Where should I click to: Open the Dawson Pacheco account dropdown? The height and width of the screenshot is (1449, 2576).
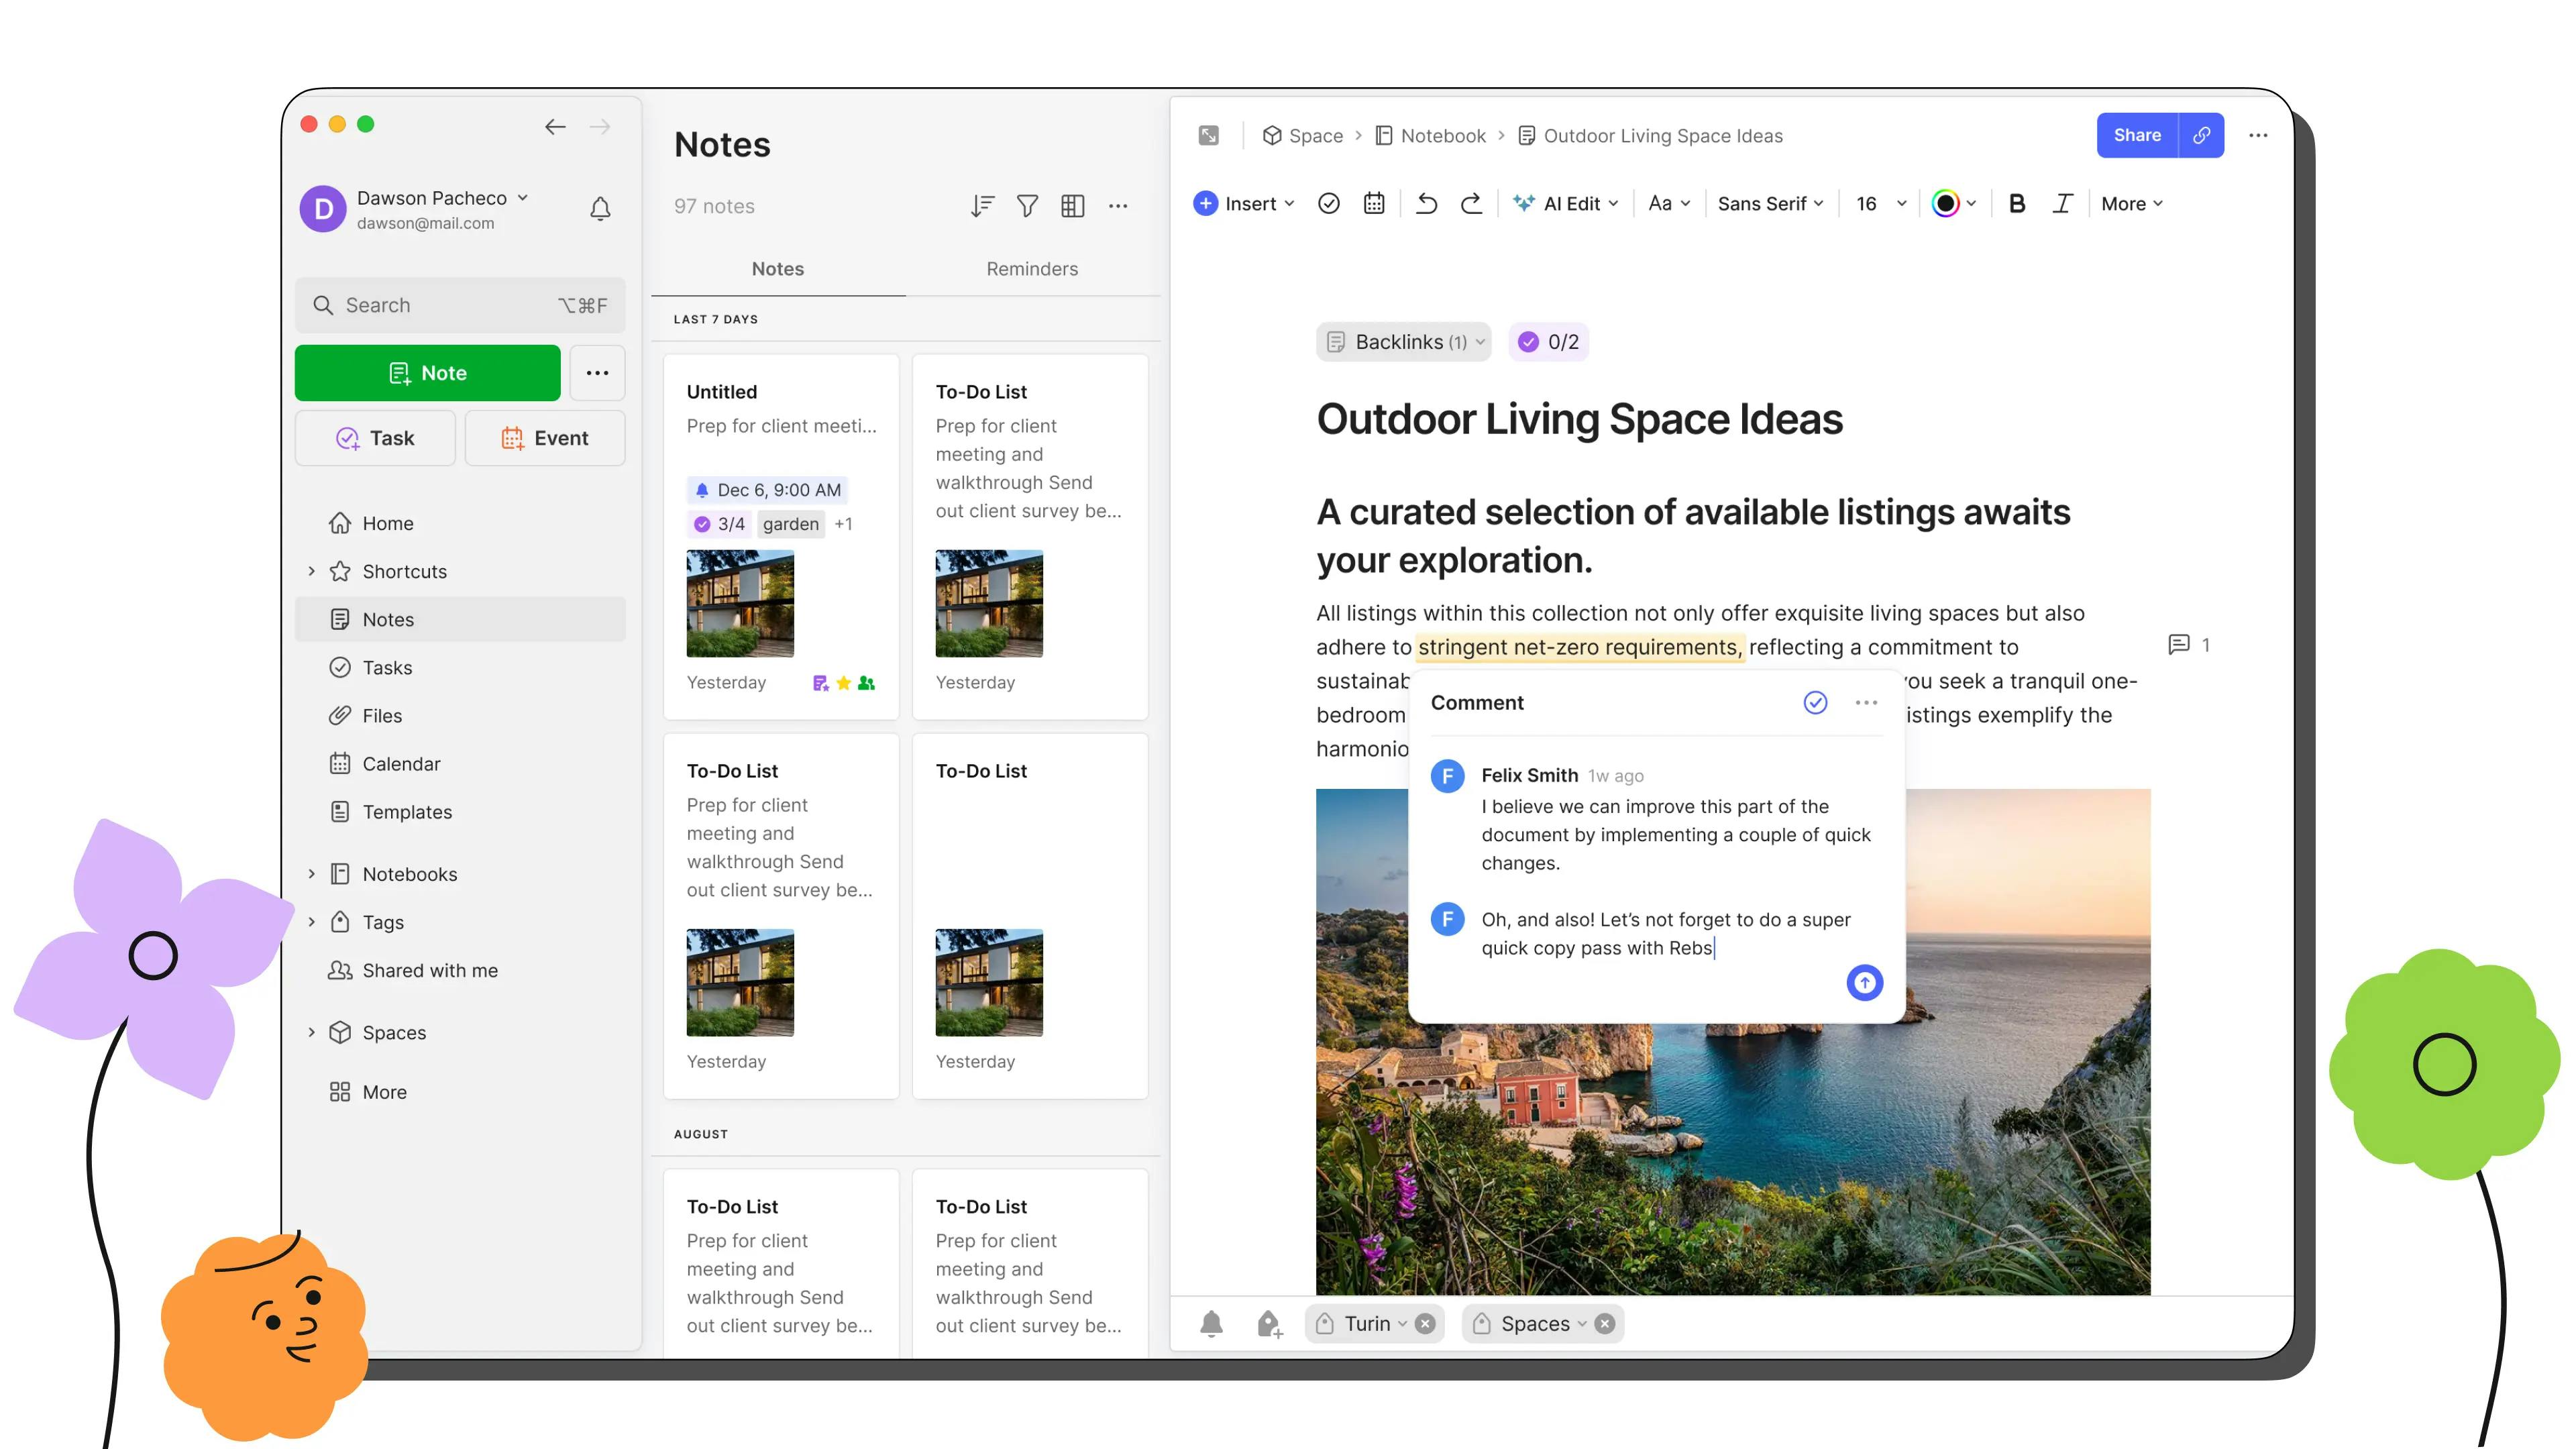pyautogui.click(x=443, y=198)
